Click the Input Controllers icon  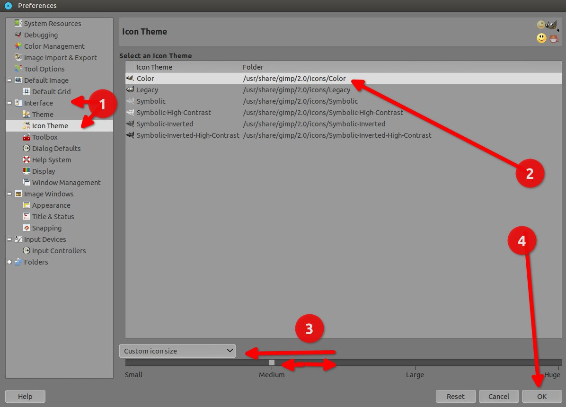point(27,251)
